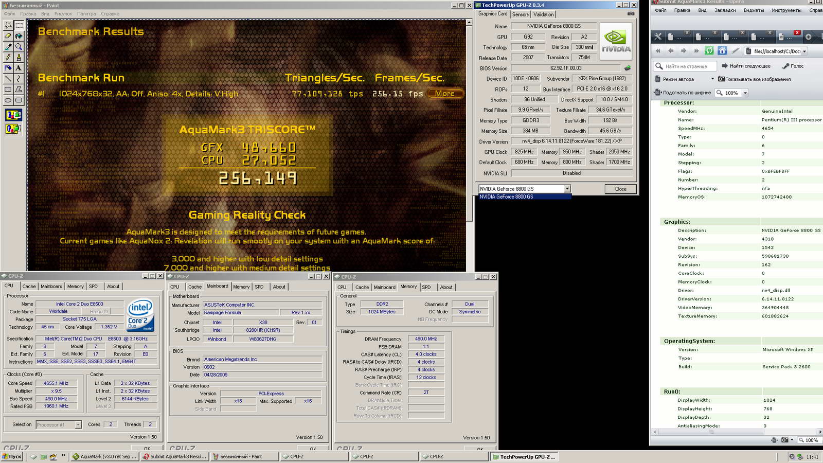
Task: Click the More button in AquaMark results
Action: click(445, 94)
